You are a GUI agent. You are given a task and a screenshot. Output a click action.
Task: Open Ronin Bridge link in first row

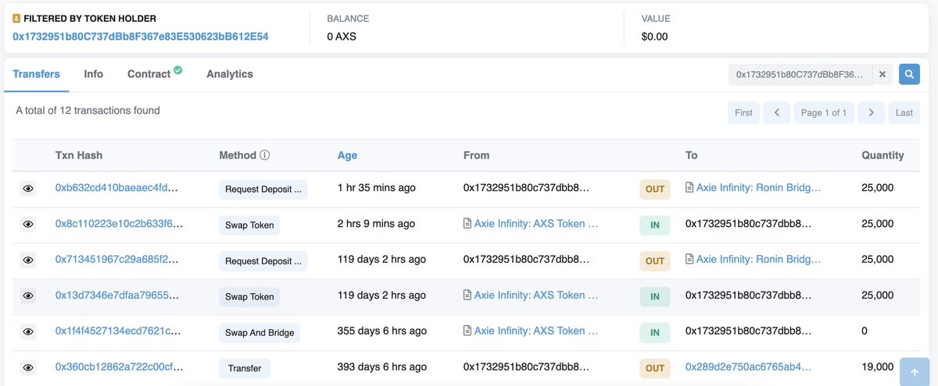point(759,188)
